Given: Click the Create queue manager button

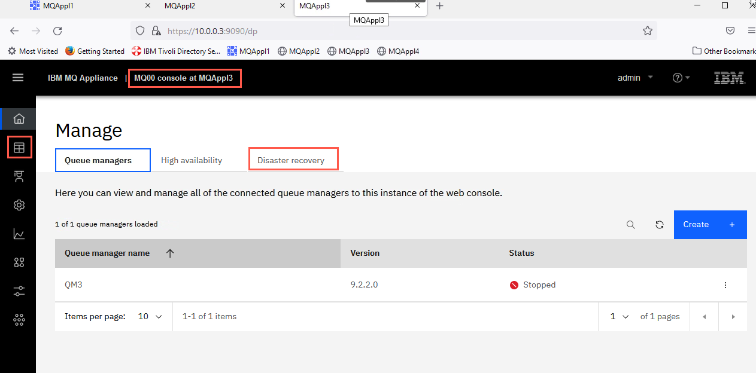Looking at the screenshot, I should 711,225.
